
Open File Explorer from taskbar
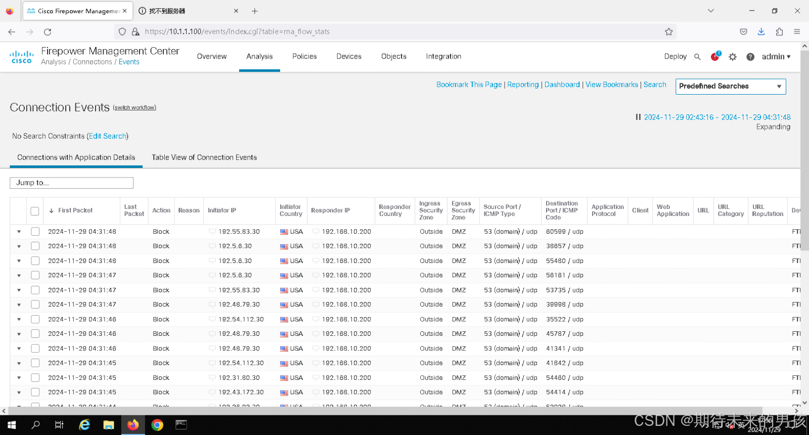point(109,425)
